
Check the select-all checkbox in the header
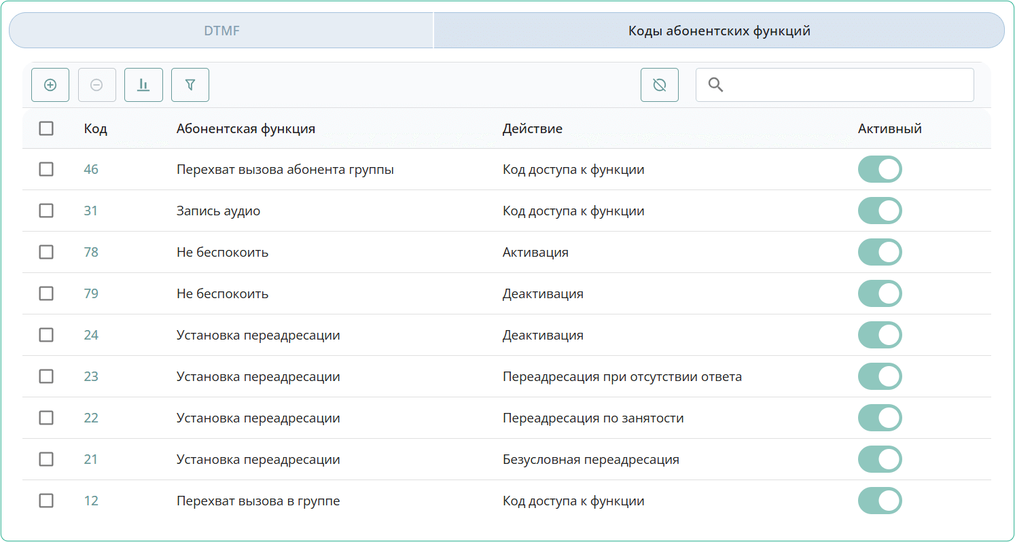[x=46, y=128]
